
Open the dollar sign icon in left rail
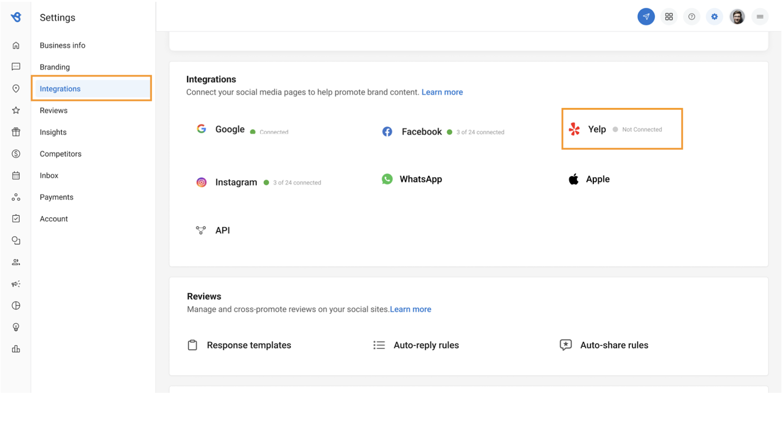tap(16, 154)
